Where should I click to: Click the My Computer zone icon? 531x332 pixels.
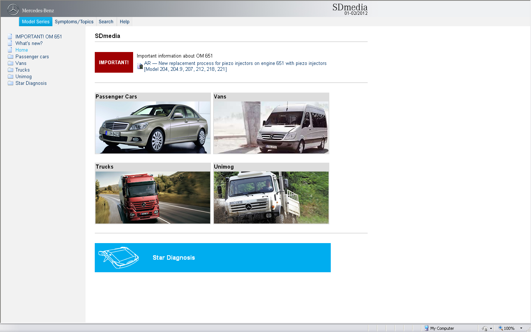click(427, 328)
